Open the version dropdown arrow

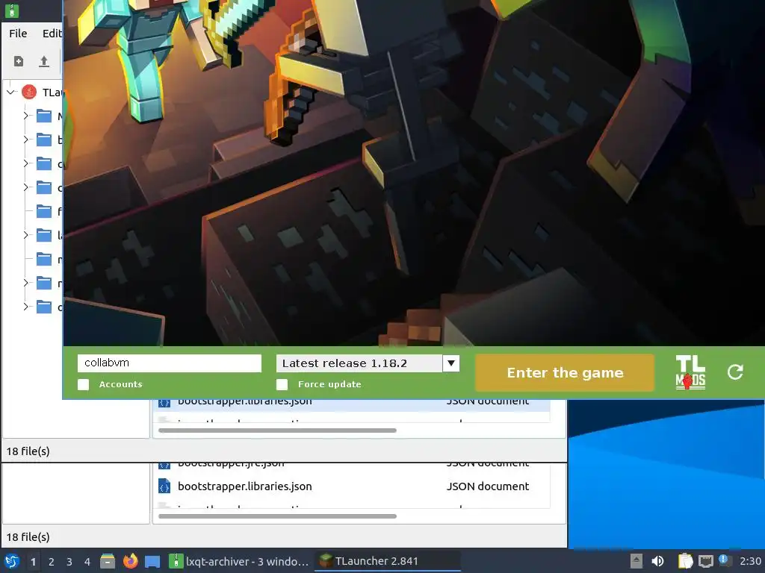tap(450, 363)
